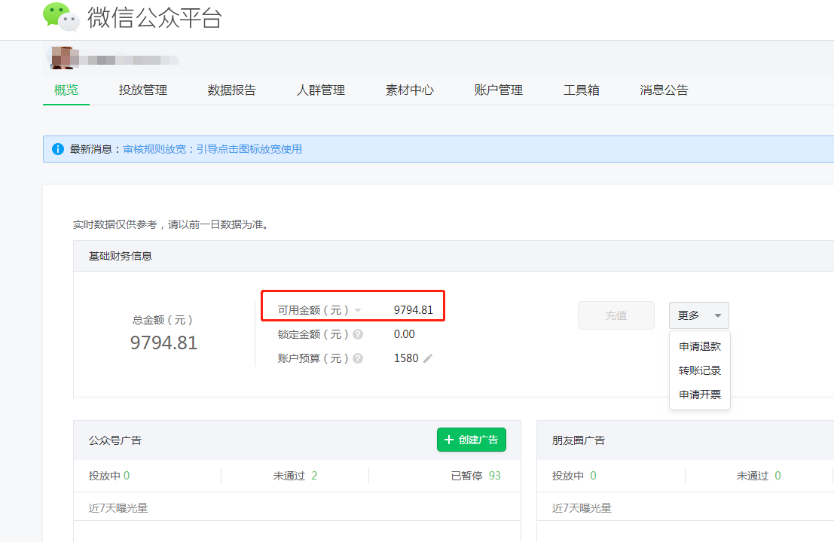Click the total amount 9794.81 under 总金额
The width and height of the screenshot is (834, 542).
coord(163,343)
